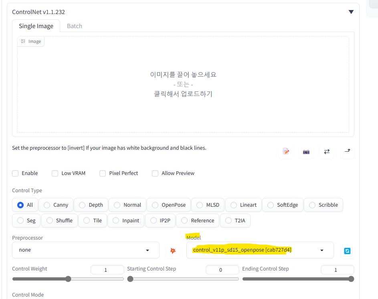This screenshot has width=378, height=299.
Task: Click the mirror webcam swap arrows icon
Action: coord(327,152)
